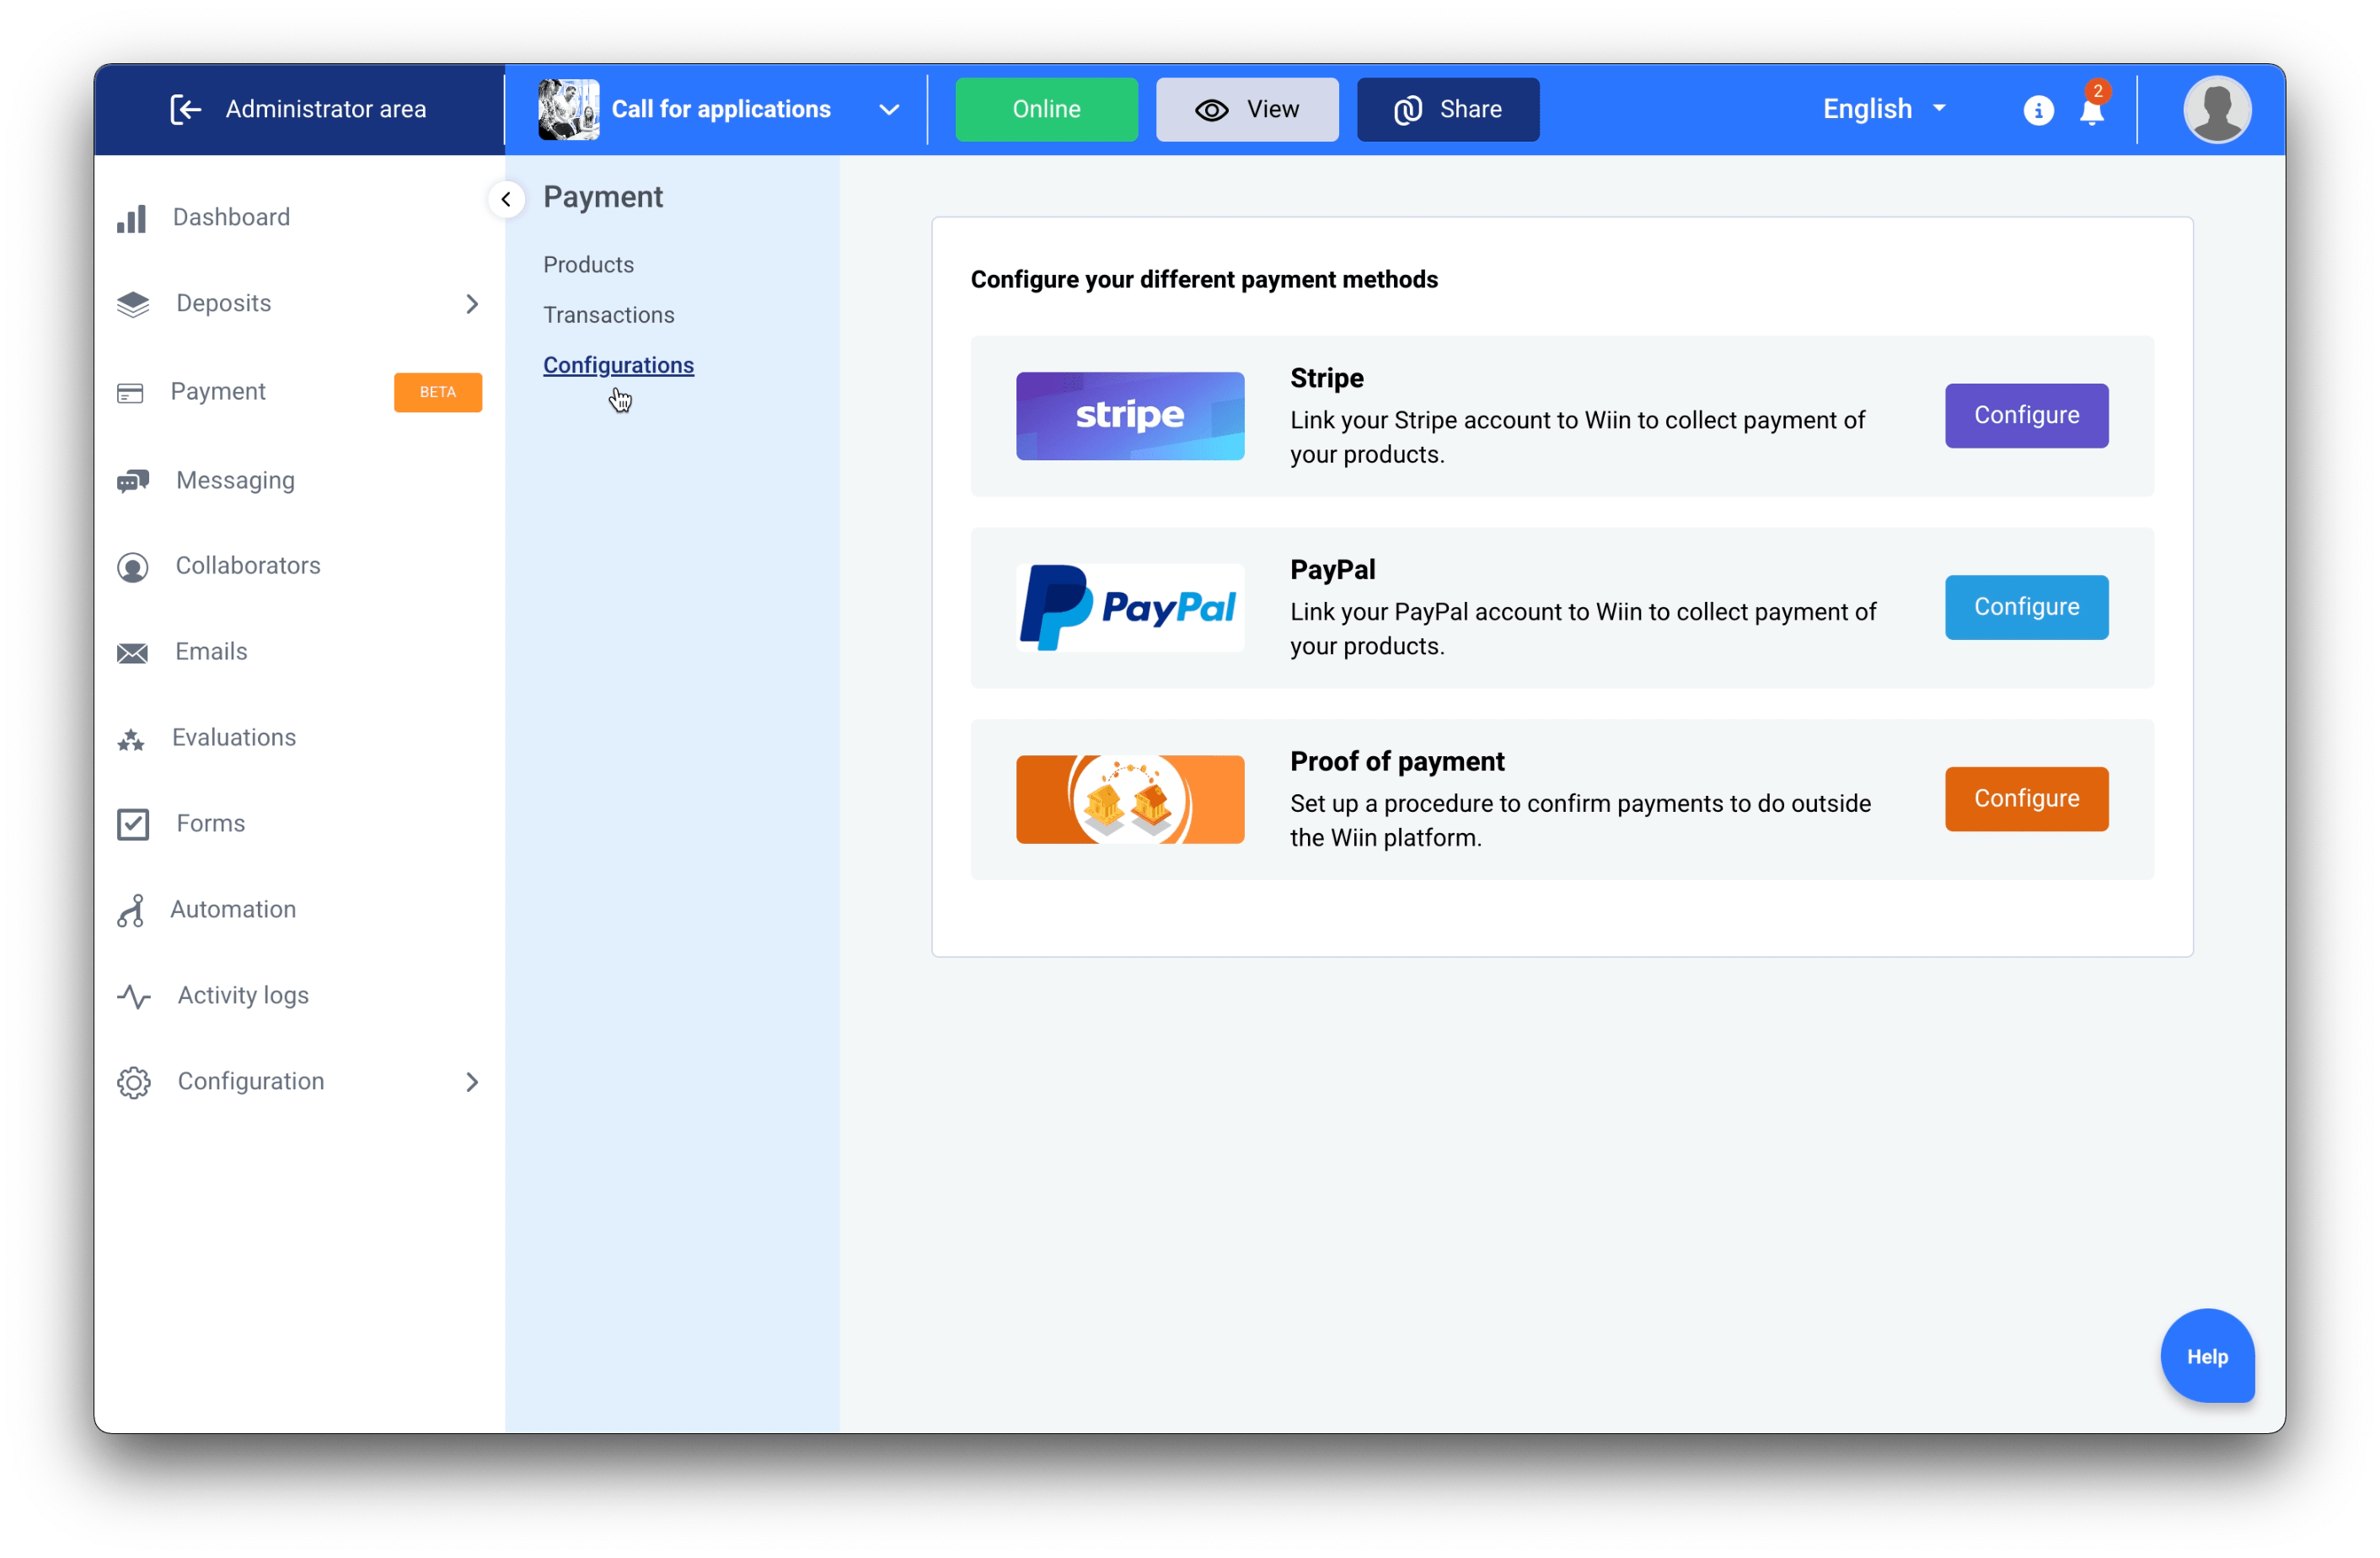Click the PayPal logo image

(1130, 609)
